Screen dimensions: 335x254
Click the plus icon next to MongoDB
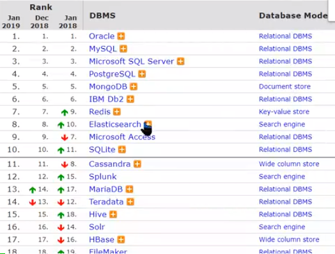coord(134,86)
